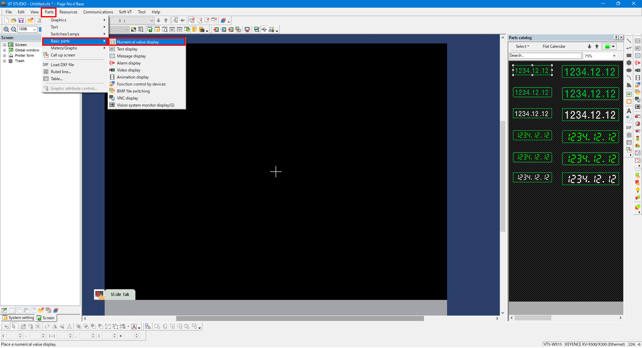
Task: Switch to the System setting tab
Action: tap(19, 318)
